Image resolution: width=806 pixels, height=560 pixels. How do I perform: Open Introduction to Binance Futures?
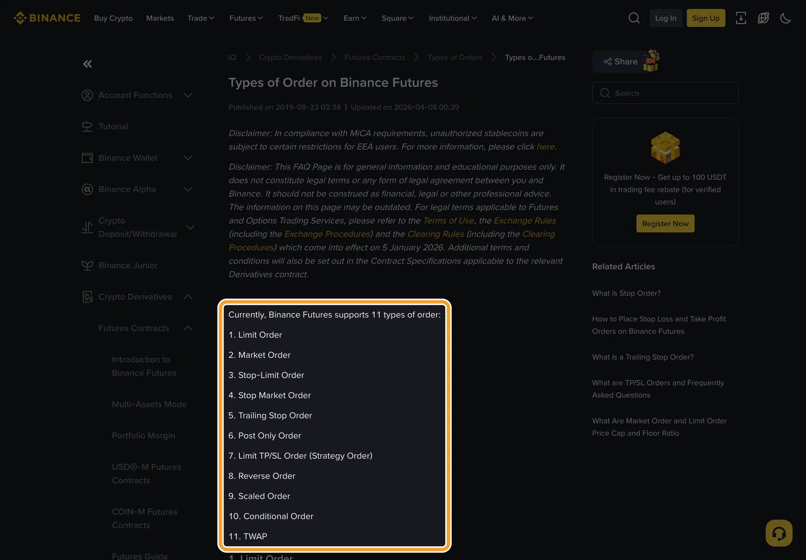tap(144, 366)
